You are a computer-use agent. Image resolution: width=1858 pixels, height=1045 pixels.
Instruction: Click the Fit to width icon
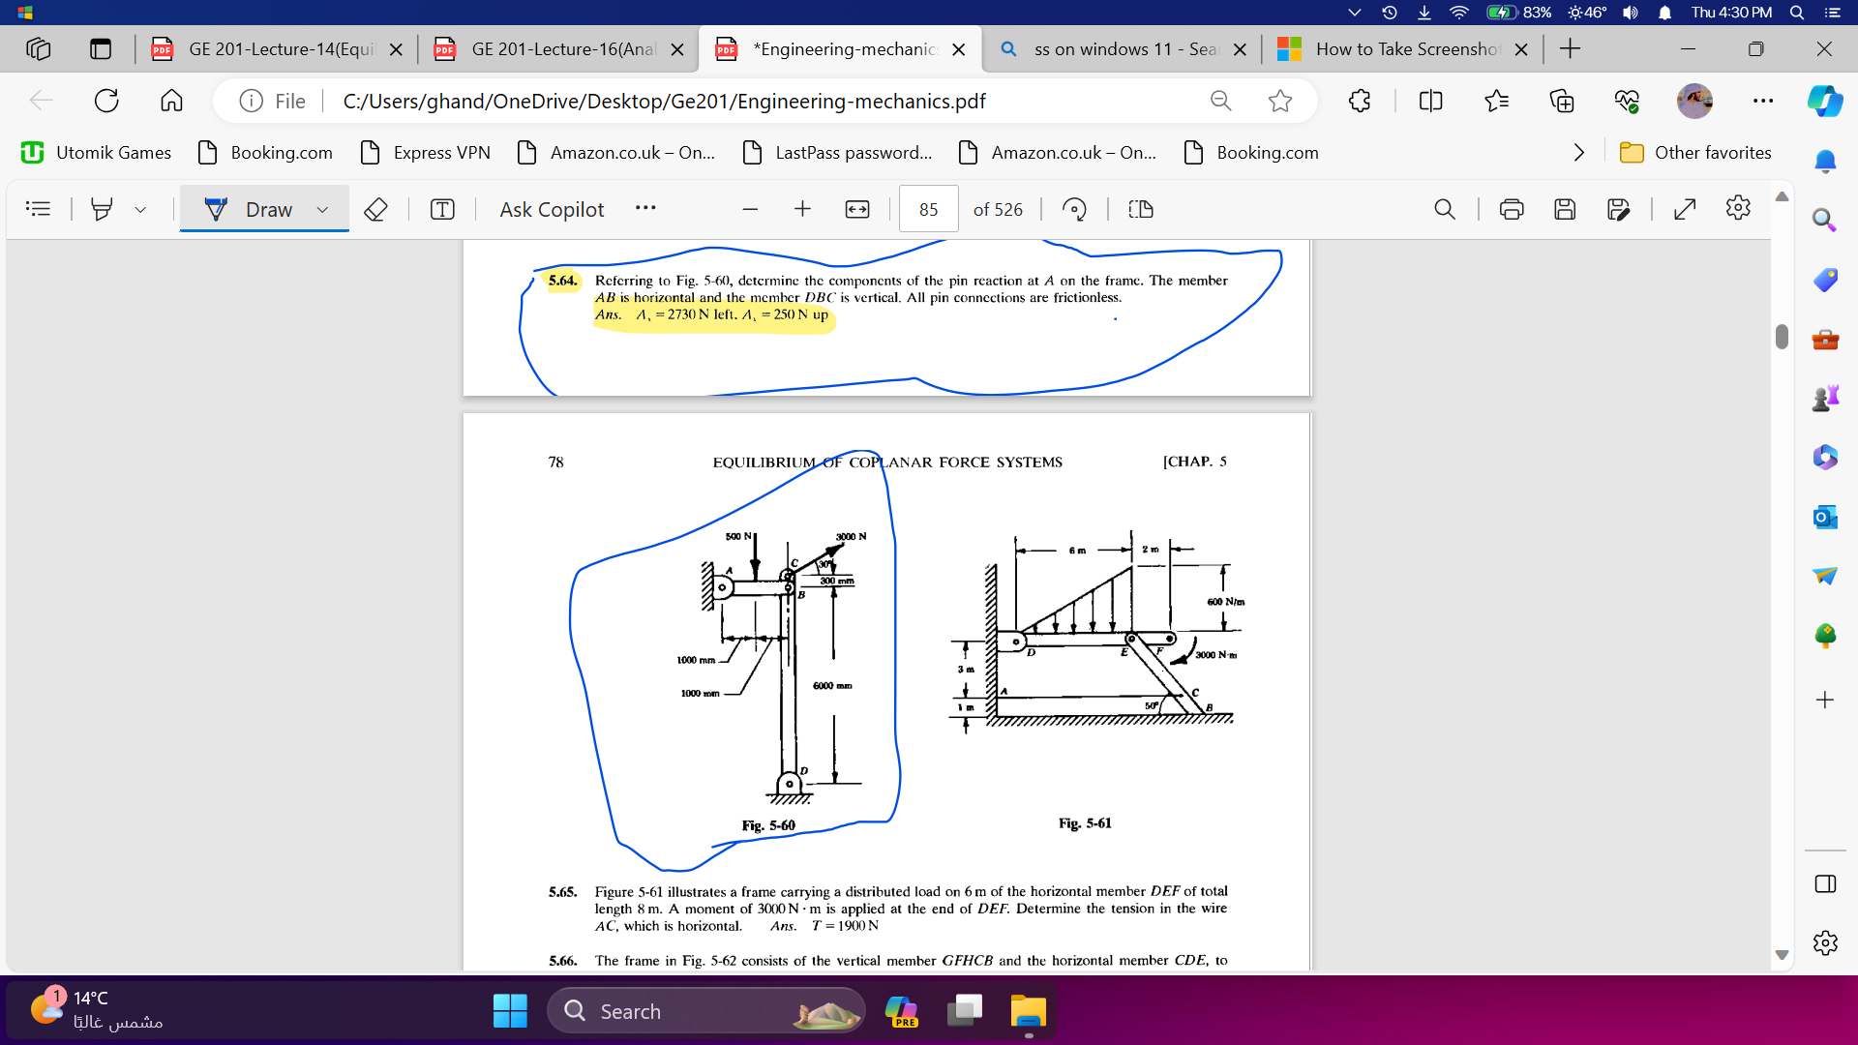[x=857, y=209]
